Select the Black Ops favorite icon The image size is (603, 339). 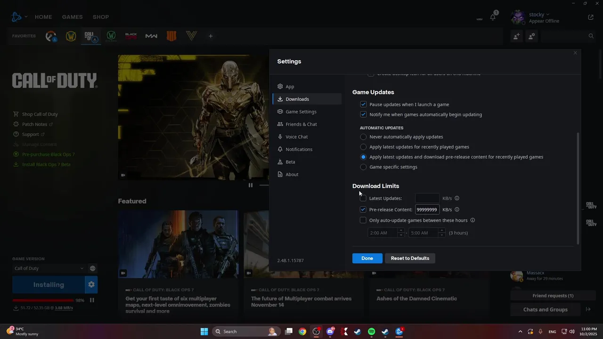point(131,36)
